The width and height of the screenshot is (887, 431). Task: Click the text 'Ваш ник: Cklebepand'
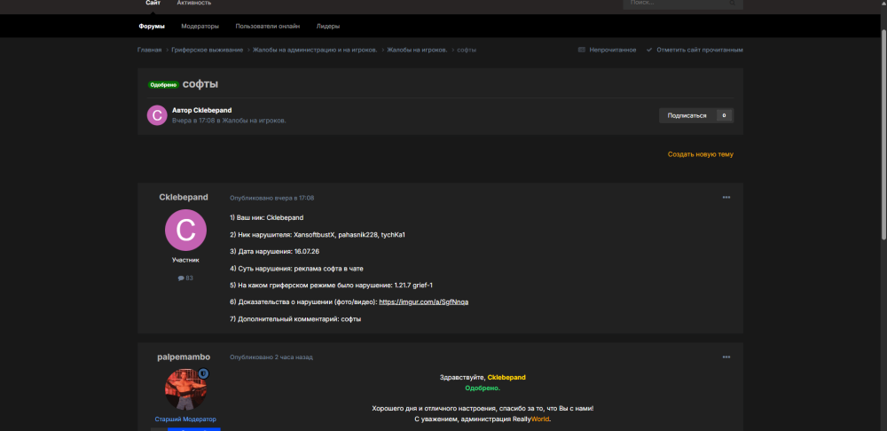267,217
